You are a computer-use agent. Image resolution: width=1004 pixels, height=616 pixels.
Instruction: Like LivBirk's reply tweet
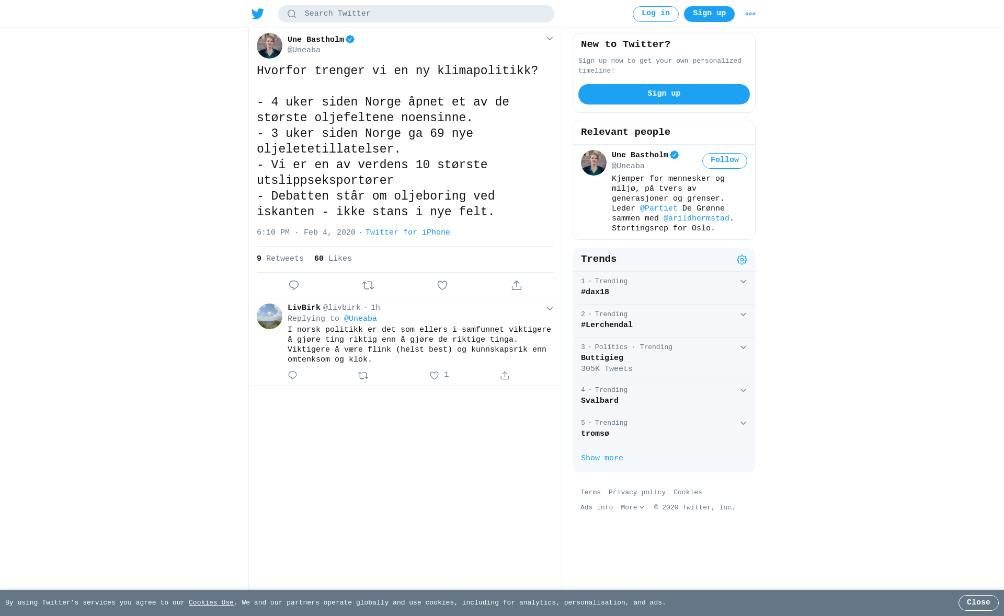tap(434, 376)
